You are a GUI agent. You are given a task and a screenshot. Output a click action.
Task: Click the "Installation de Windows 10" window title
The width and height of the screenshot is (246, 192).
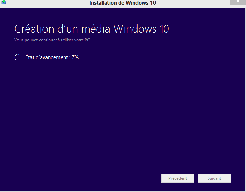coord(122,3)
